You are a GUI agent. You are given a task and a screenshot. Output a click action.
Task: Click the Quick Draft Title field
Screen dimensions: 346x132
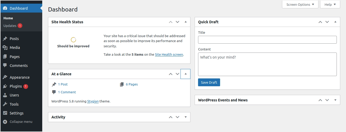click(267, 40)
